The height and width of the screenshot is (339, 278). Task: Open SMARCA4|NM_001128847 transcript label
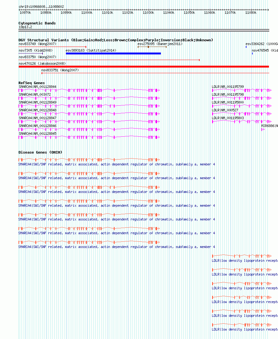(x=37, y=118)
